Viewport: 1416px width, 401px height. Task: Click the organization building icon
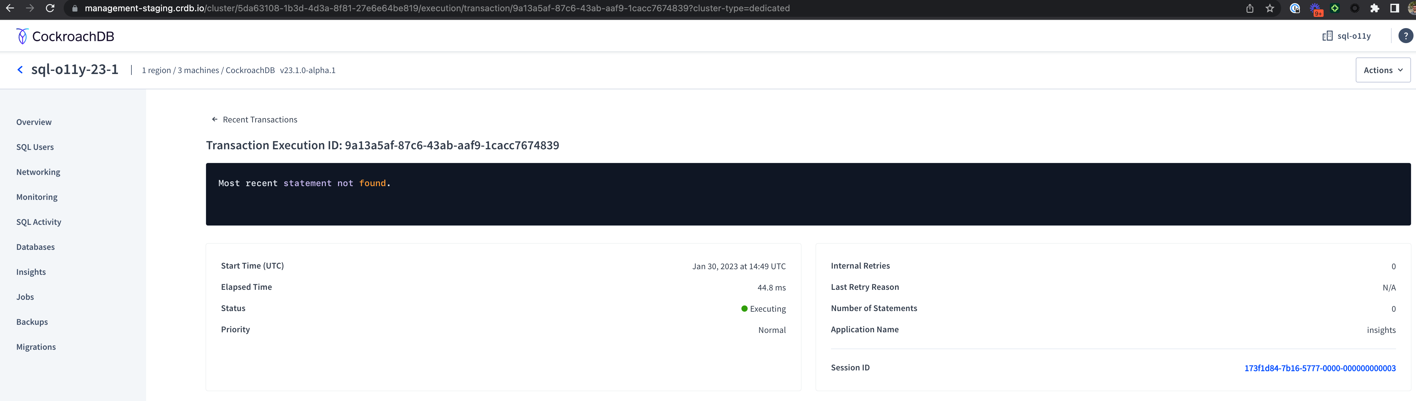(1327, 36)
